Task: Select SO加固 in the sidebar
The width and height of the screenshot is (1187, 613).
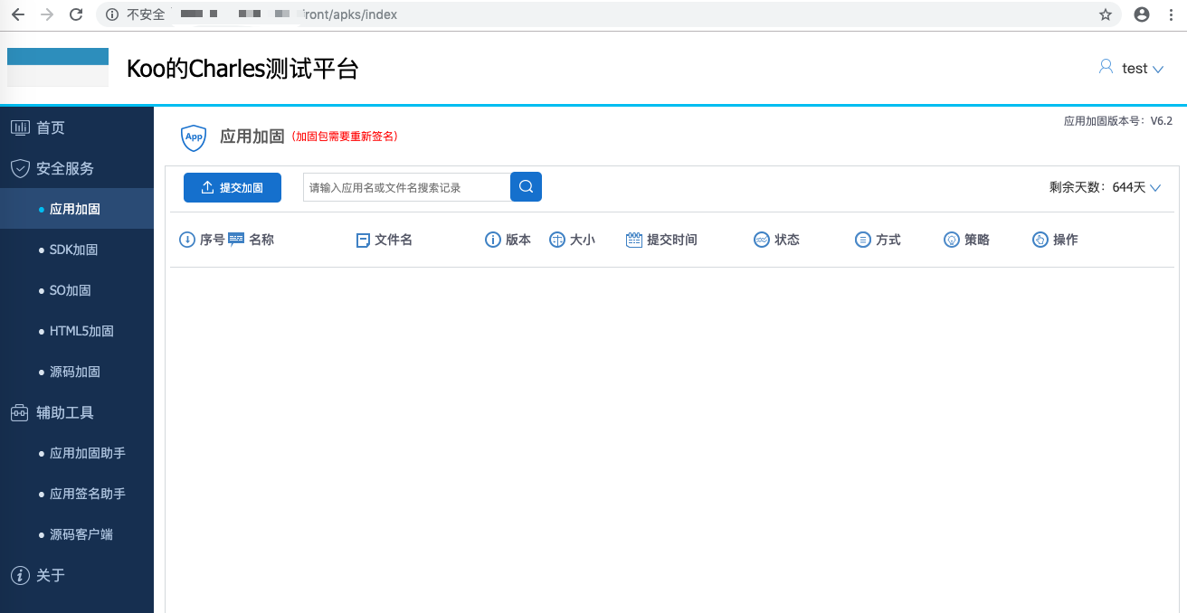Action: (x=77, y=290)
